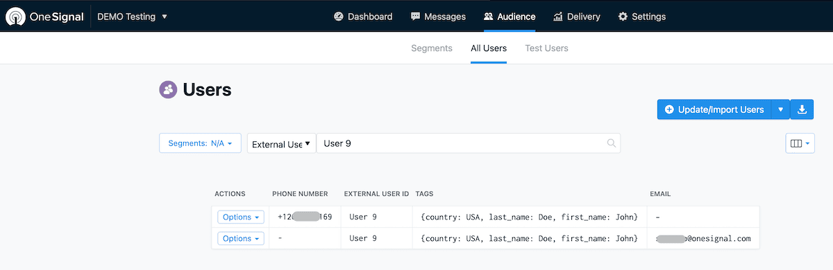Screen dimensions: 833x270
Task: Click User 9 in the phone number row
Action: click(x=363, y=217)
